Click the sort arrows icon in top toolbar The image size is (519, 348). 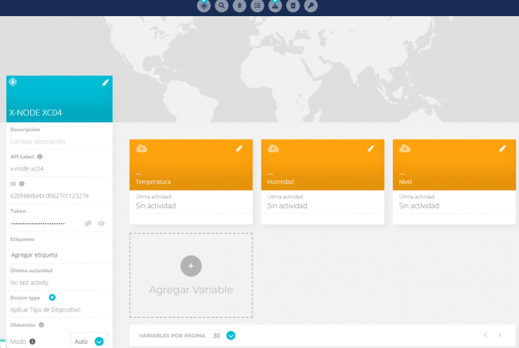[x=240, y=6]
